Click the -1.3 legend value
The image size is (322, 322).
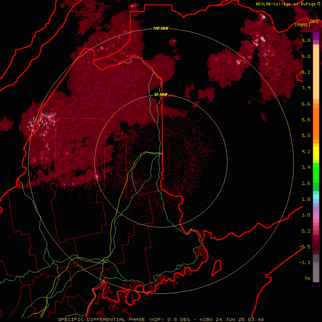pos(305,263)
